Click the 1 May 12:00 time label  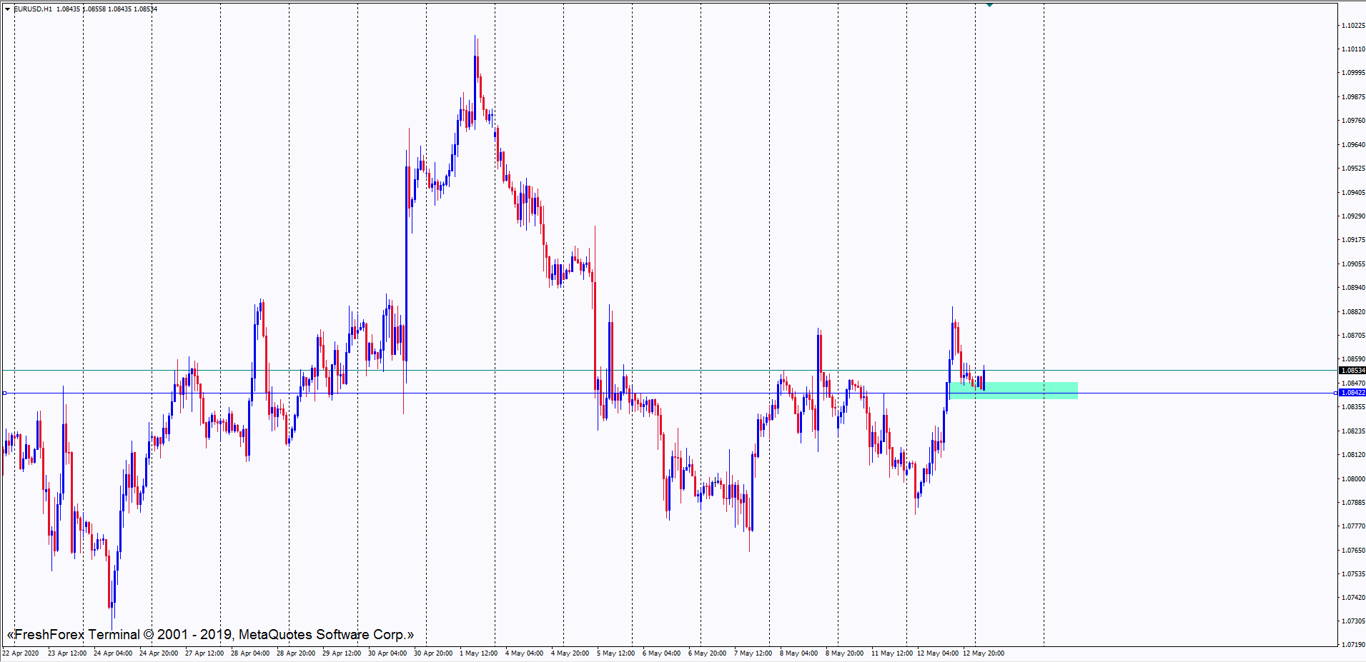[x=479, y=653]
